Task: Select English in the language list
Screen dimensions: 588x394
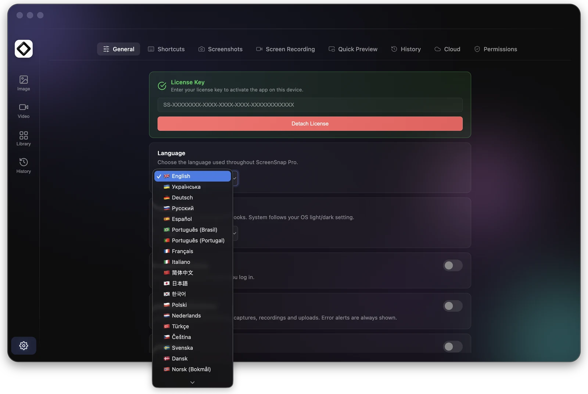Action: (193, 176)
